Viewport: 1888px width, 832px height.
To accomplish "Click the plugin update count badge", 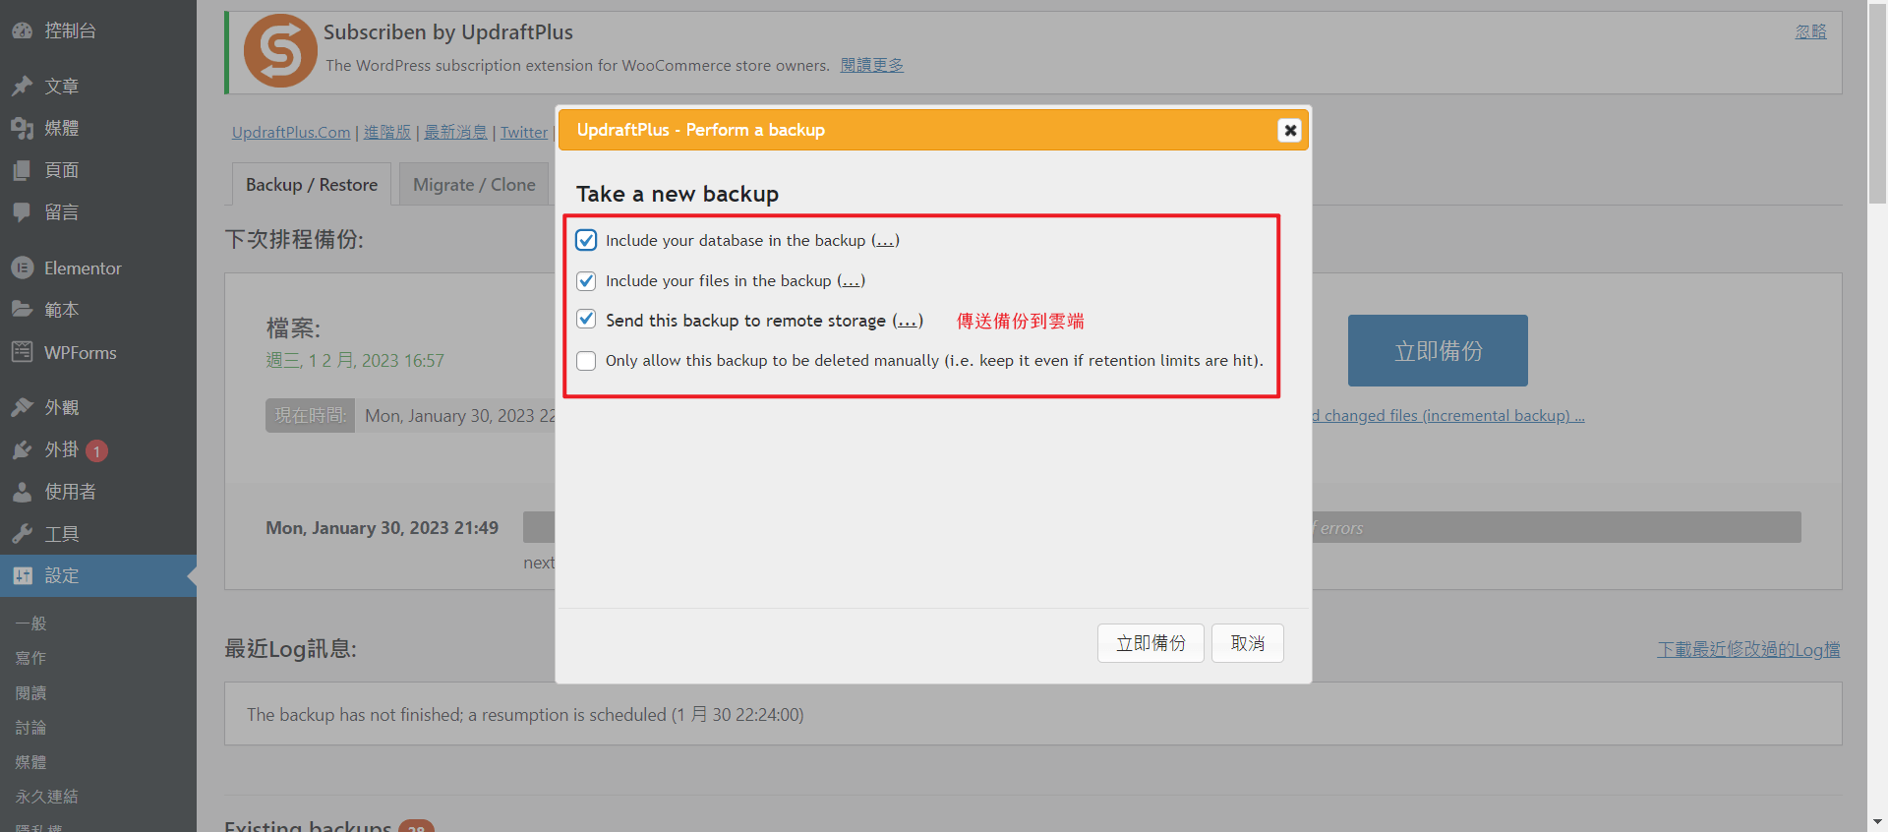I will (96, 451).
